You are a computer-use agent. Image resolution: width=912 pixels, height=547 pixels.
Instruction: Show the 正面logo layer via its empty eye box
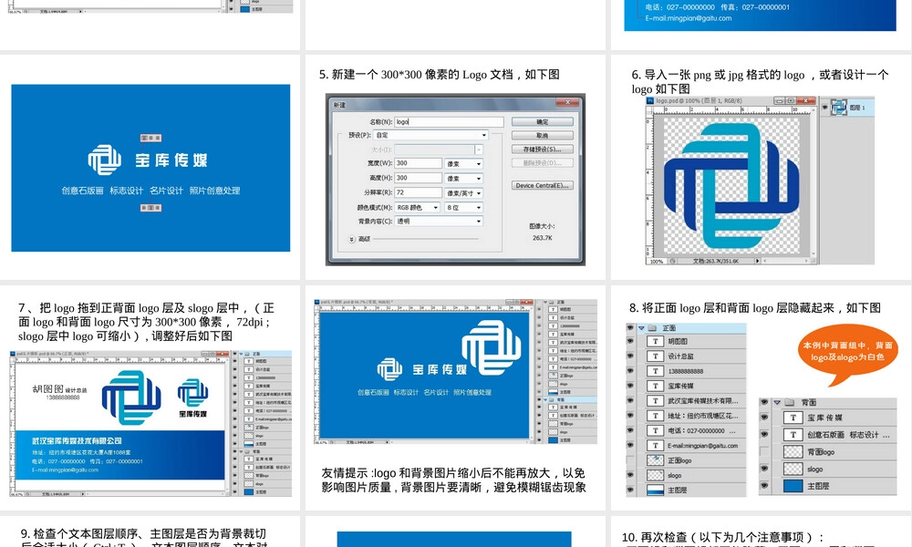click(x=630, y=460)
